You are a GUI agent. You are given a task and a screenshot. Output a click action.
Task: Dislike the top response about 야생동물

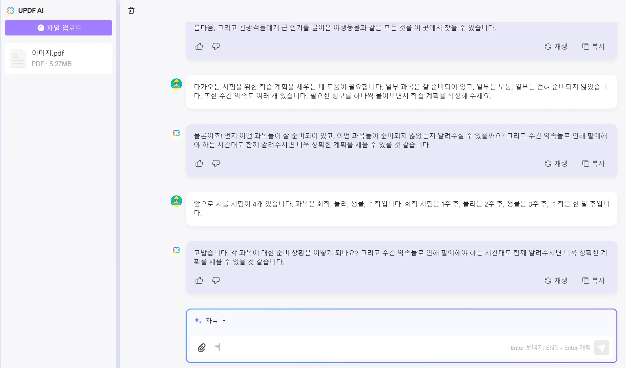click(216, 46)
